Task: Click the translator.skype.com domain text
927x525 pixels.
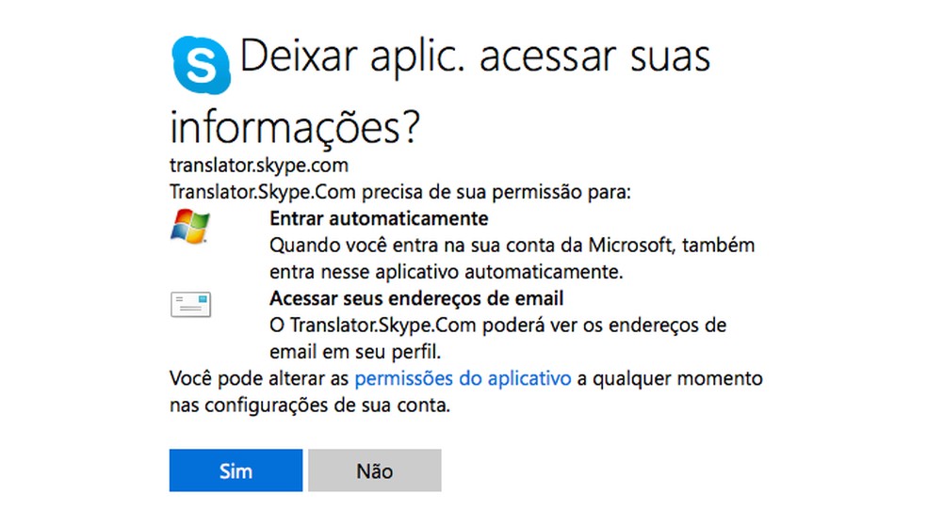Action: pyautogui.click(x=259, y=166)
